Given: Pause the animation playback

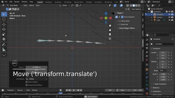Looking at the screenshot, I should [74, 90].
